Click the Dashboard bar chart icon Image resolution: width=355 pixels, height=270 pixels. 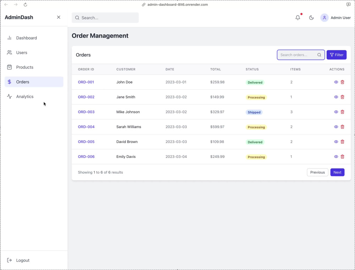[x=9, y=38]
